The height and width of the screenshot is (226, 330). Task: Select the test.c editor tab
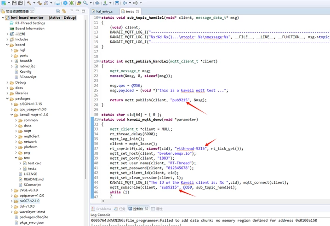130,12
